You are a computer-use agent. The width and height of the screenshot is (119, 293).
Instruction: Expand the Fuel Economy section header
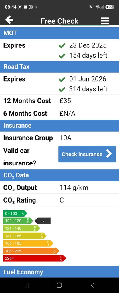tap(59, 272)
